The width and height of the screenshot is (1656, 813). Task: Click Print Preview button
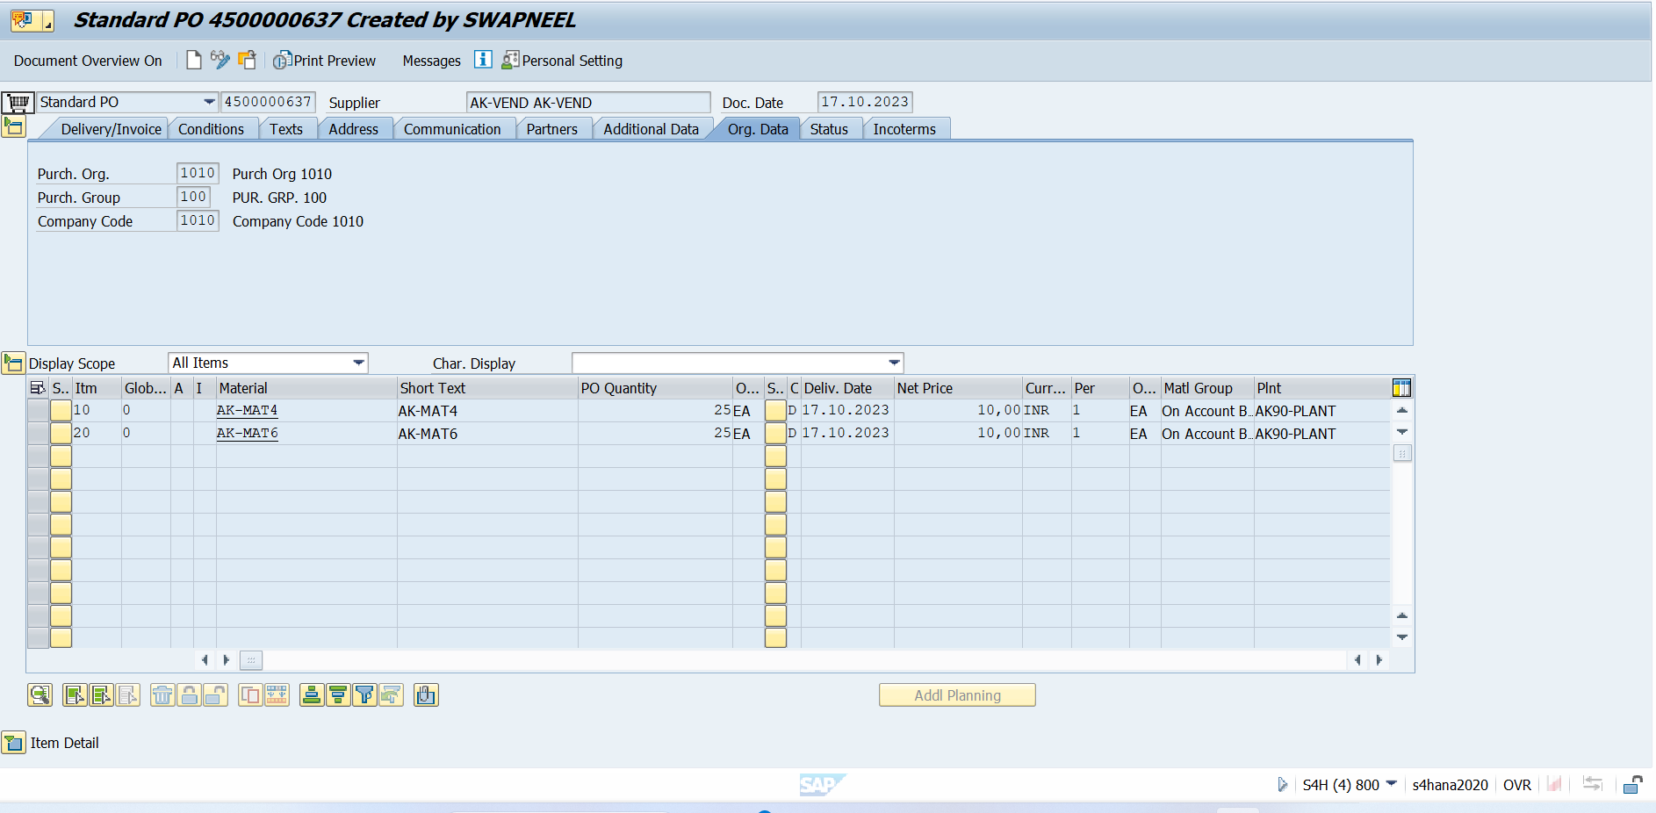[x=325, y=61]
